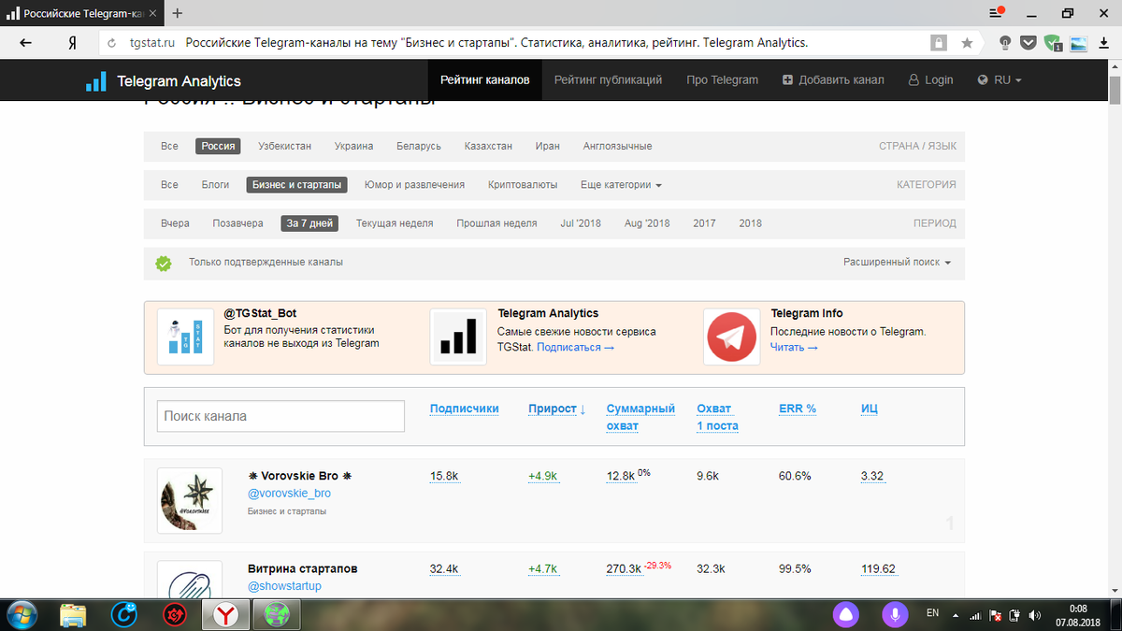Sort by 'Подписчики' column
The width and height of the screenshot is (1122, 631).
pyautogui.click(x=465, y=409)
